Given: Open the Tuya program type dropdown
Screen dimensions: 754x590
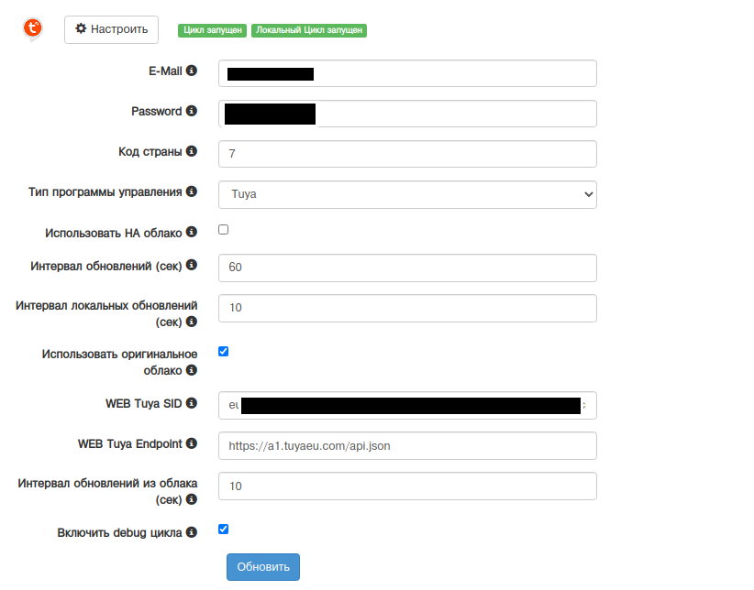Looking at the screenshot, I should 407,194.
